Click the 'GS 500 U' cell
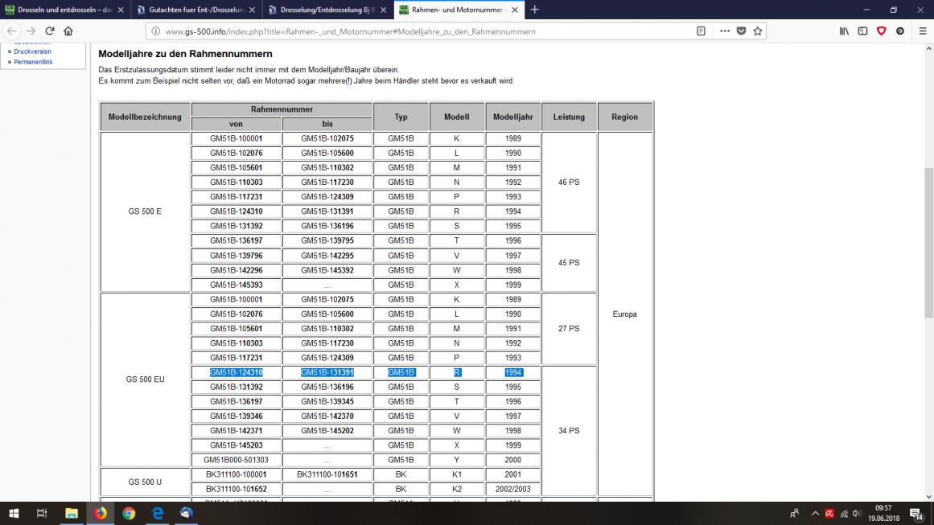This screenshot has width=934, height=525. coord(145,482)
